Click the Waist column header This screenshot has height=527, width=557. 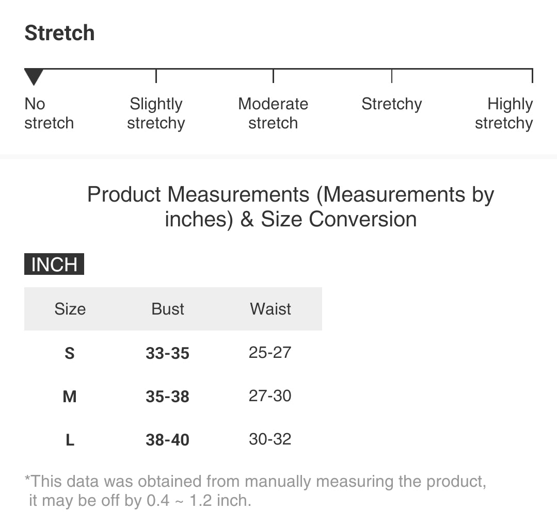(x=270, y=309)
